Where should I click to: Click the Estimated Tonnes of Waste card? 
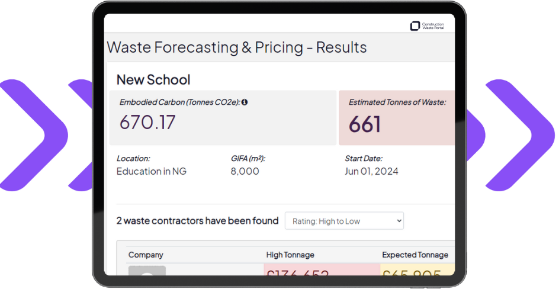[397, 118]
